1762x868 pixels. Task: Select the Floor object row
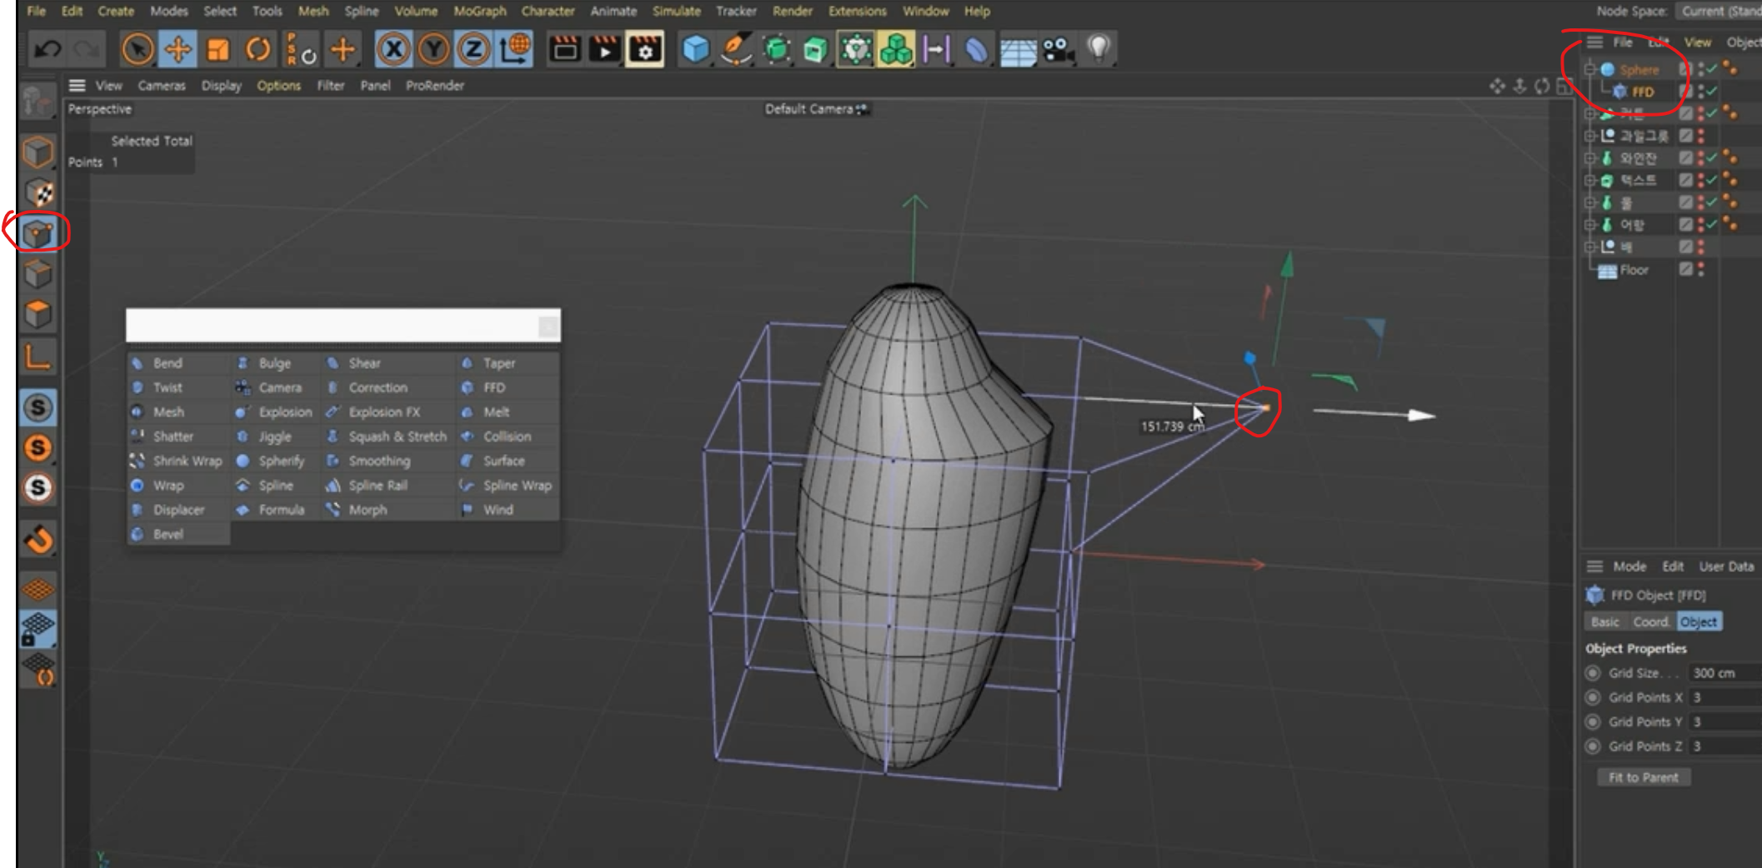click(x=1634, y=270)
